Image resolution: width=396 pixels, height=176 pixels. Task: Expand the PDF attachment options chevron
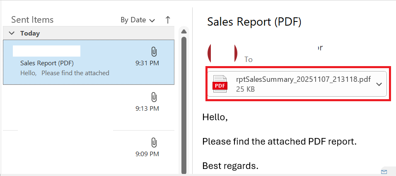[x=379, y=84]
